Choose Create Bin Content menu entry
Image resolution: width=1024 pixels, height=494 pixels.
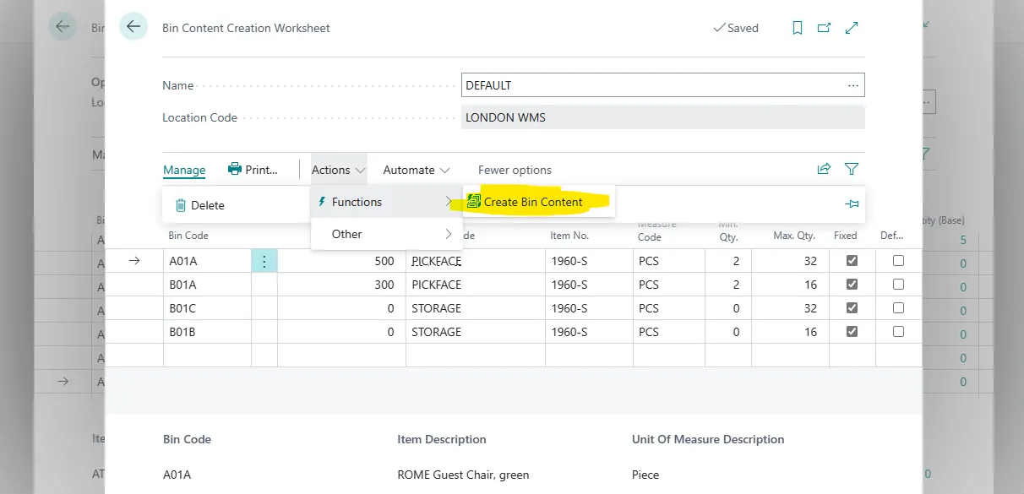539,202
